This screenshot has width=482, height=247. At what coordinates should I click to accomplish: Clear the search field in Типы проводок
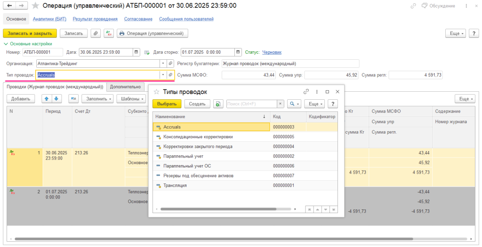[x=281, y=104]
